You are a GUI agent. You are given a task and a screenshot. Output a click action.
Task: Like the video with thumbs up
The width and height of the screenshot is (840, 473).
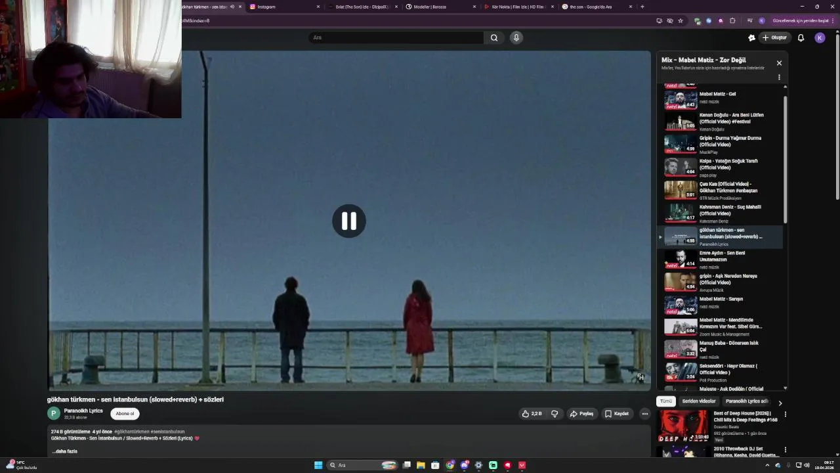coord(532,414)
